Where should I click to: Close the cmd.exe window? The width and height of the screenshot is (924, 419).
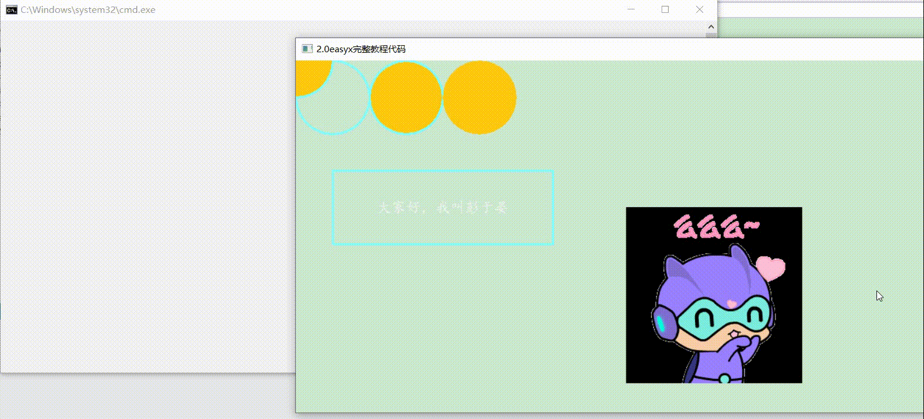pos(700,10)
